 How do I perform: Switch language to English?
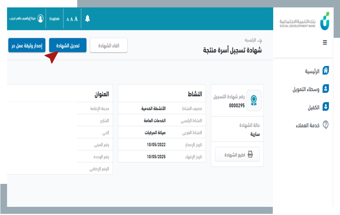click(x=54, y=19)
